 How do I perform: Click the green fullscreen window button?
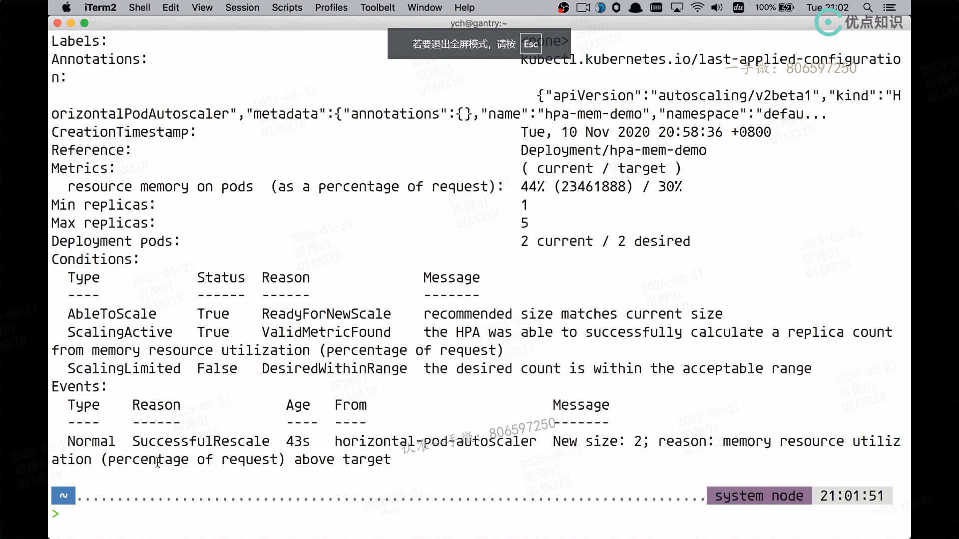pyautogui.click(x=84, y=23)
